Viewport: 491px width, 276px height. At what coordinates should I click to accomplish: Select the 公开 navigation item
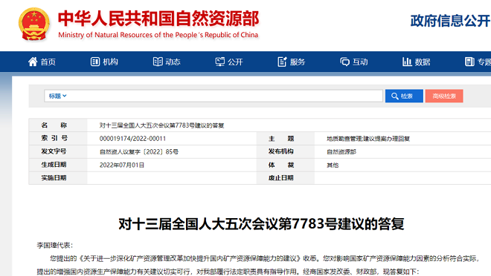point(229,62)
